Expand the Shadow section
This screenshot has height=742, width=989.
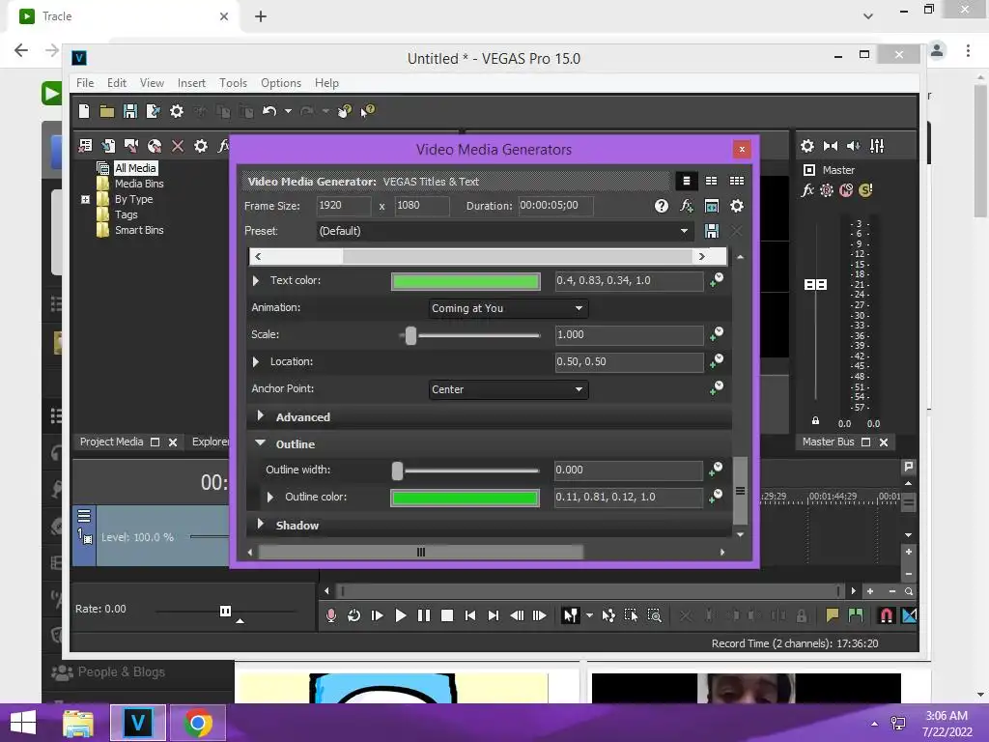tap(260, 525)
